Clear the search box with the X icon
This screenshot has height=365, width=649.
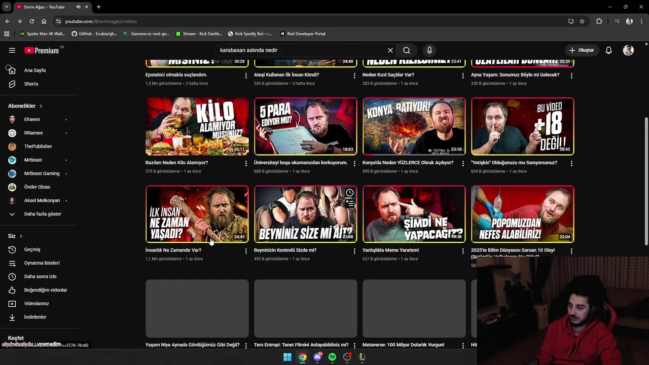click(x=390, y=50)
